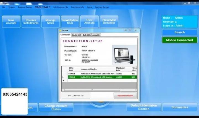Open the File menu
This screenshot has width=199, height=118.
4,7
